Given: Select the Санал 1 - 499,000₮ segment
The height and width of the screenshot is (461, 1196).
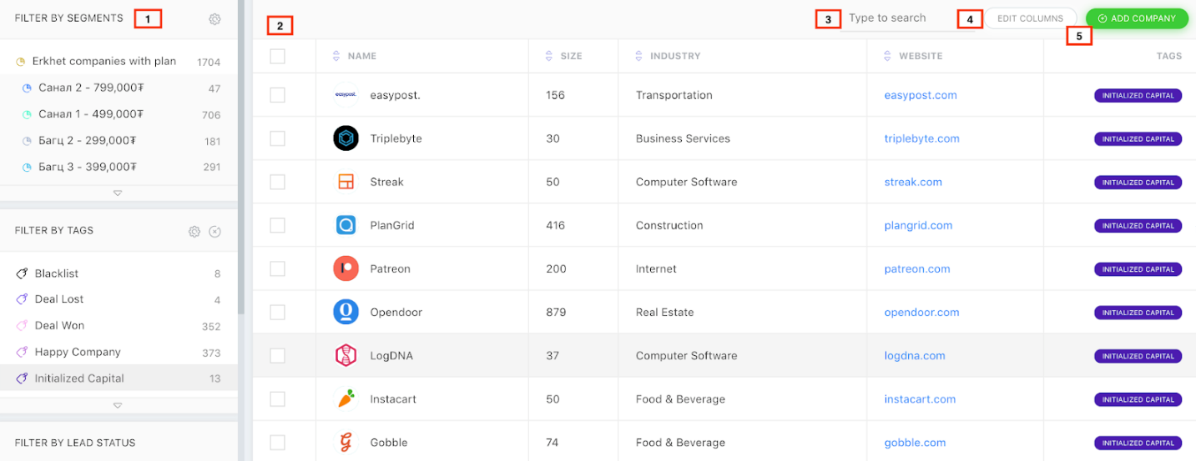Looking at the screenshot, I should pyautogui.click(x=90, y=114).
